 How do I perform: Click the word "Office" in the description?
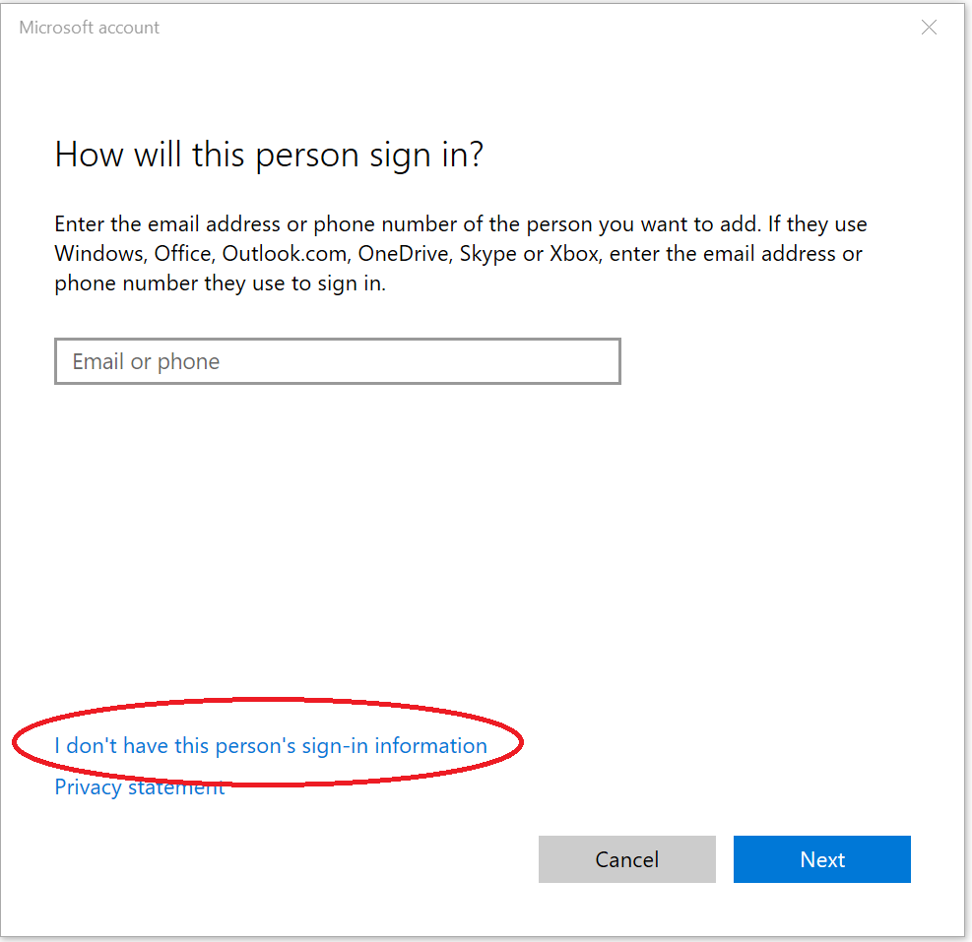pos(181,254)
